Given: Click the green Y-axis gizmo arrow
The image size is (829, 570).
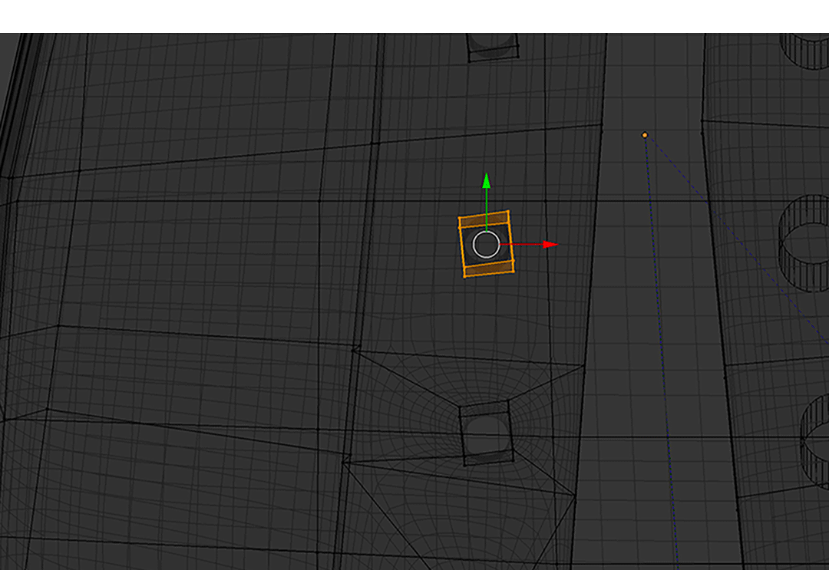Looking at the screenshot, I should (487, 181).
